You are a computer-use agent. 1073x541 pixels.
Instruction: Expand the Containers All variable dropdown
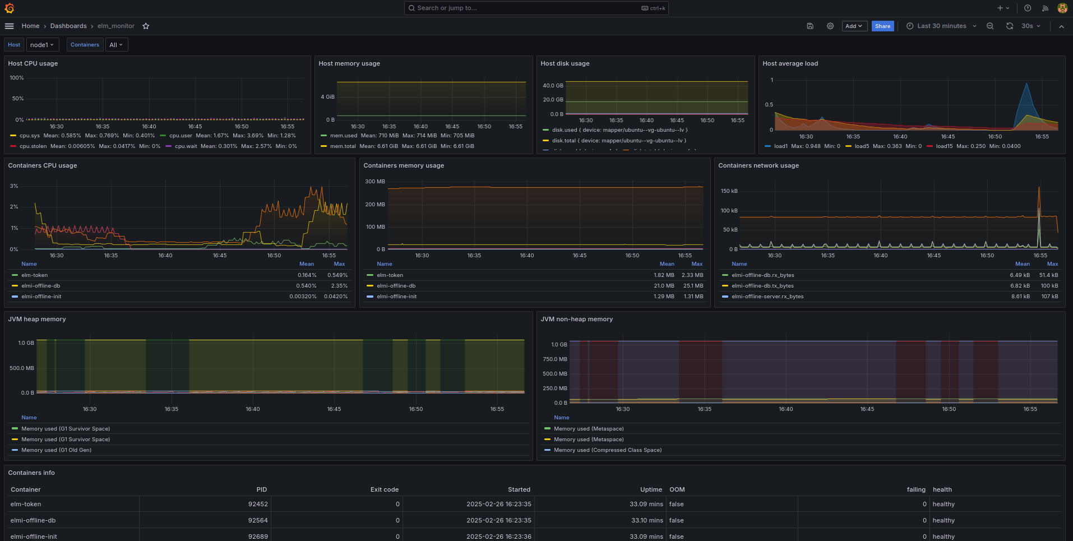[116, 45]
